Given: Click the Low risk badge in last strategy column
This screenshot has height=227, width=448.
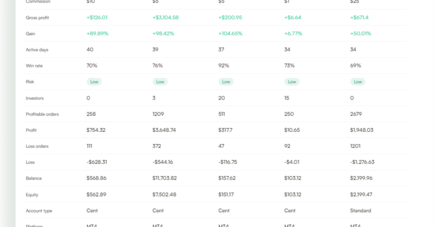Looking at the screenshot, I should (x=358, y=82).
